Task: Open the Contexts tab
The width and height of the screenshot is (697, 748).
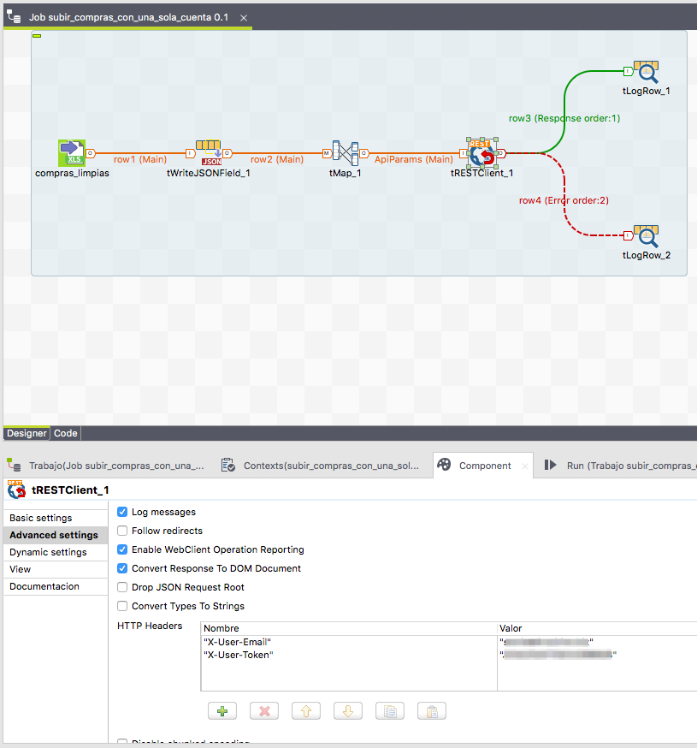Action: 331,466
